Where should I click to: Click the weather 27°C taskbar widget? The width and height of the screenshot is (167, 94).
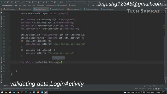click(x=130, y=92)
